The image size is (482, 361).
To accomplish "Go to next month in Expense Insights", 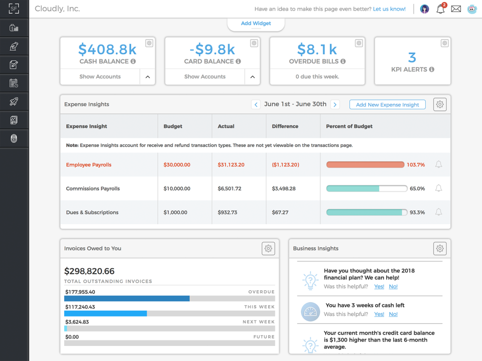I will [x=335, y=105].
